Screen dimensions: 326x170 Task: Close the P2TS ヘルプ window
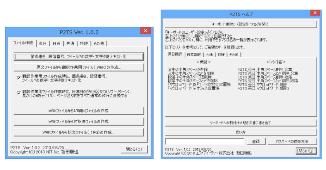click(x=315, y=13)
